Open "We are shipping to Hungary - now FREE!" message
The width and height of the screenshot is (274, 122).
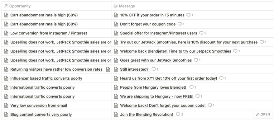click(157, 96)
